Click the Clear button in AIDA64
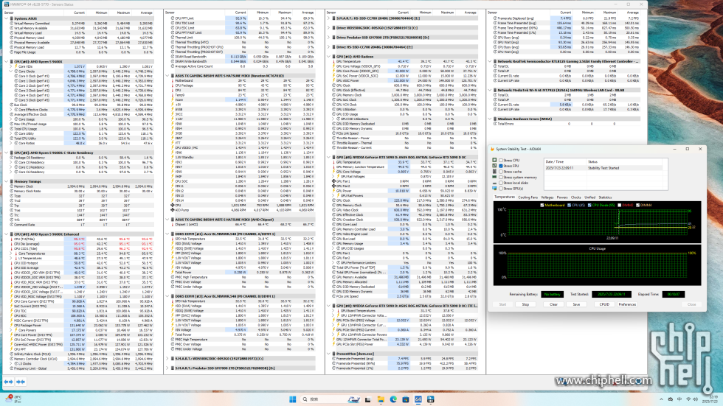The height and width of the screenshot is (406, 723). coord(553,304)
